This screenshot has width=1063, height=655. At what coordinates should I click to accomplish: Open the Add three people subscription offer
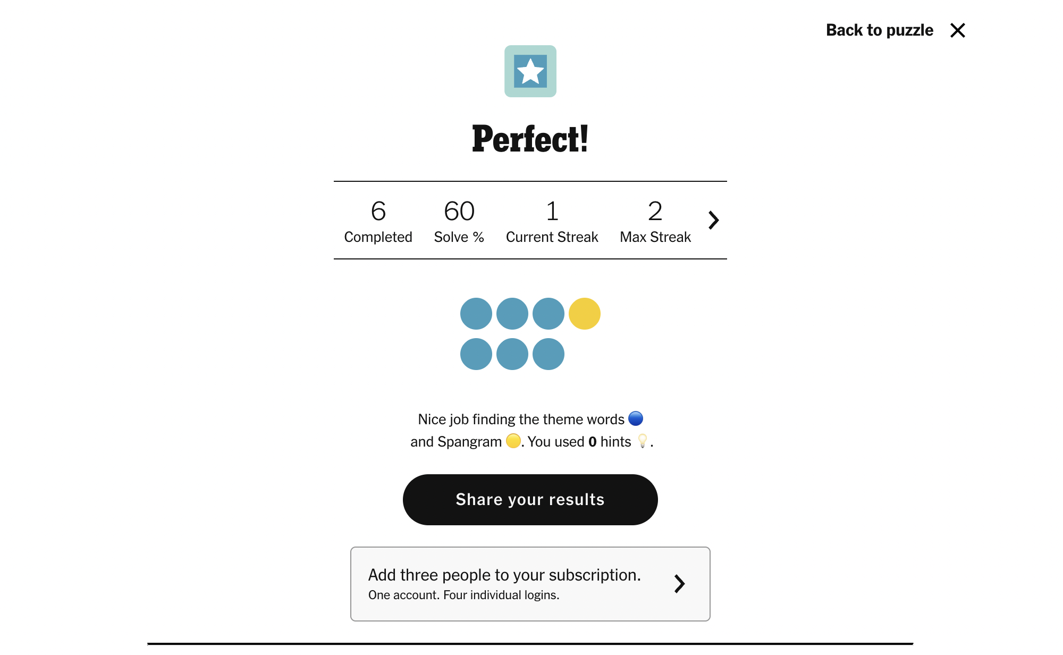point(504,583)
